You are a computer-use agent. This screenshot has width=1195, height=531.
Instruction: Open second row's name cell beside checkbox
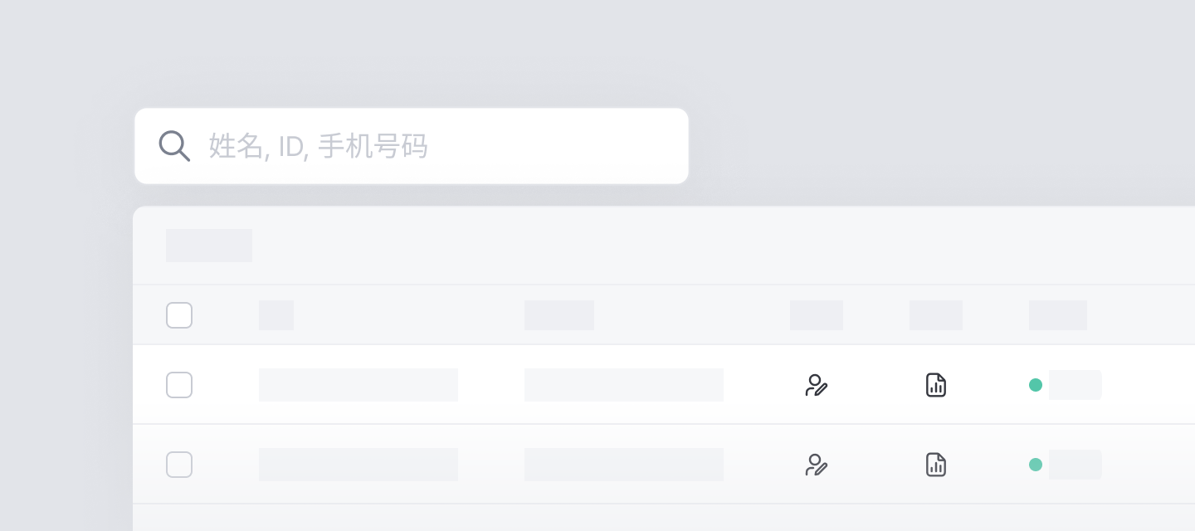pyautogui.click(x=358, y=465)
